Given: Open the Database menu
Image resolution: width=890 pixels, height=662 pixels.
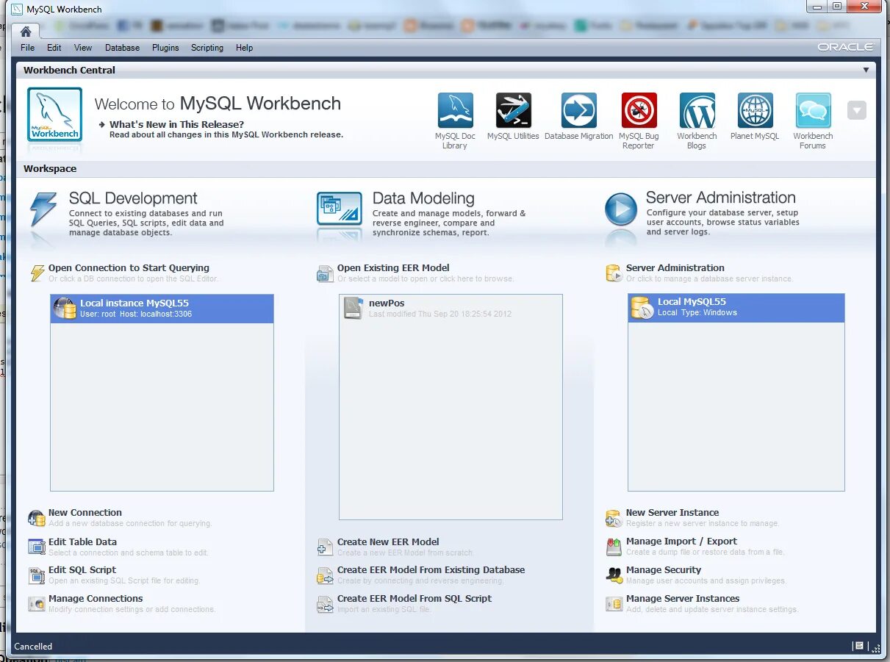Looking at the screenshot, I should pos(122,48).
